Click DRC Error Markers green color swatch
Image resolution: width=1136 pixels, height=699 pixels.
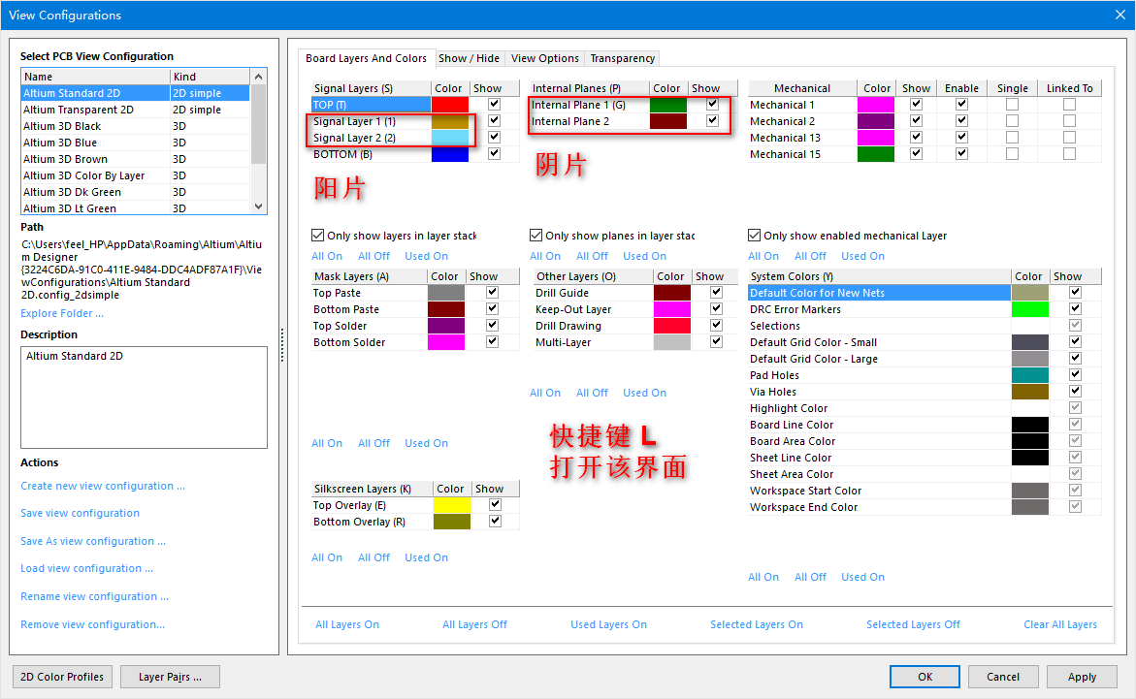[x=1029, y=309]
